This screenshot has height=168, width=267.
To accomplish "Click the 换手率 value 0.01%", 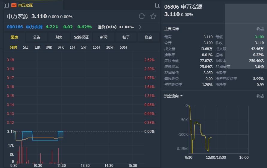I will (x=207, y=55).
